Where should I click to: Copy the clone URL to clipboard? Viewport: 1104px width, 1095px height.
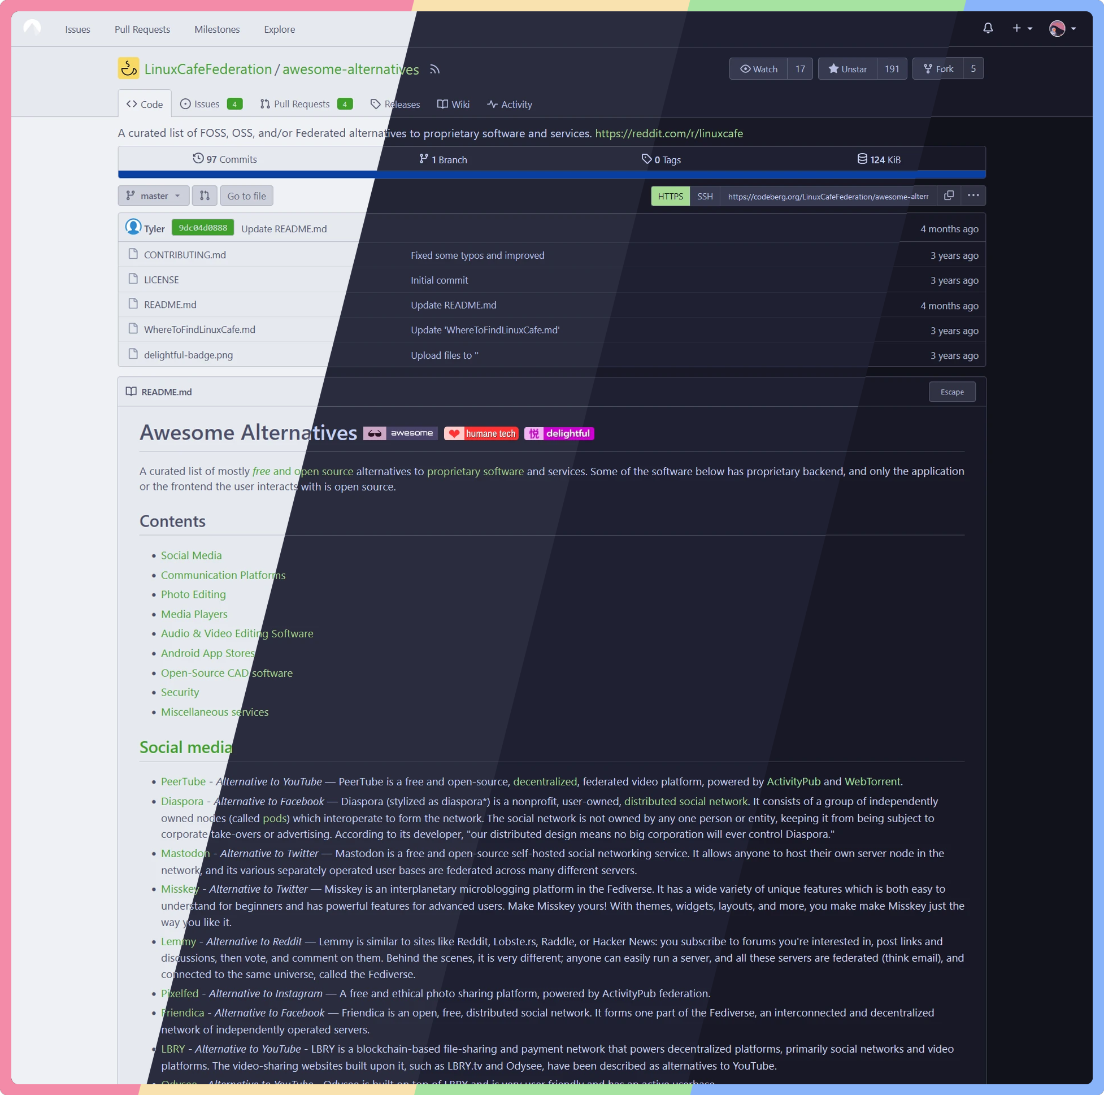(949, 195)
